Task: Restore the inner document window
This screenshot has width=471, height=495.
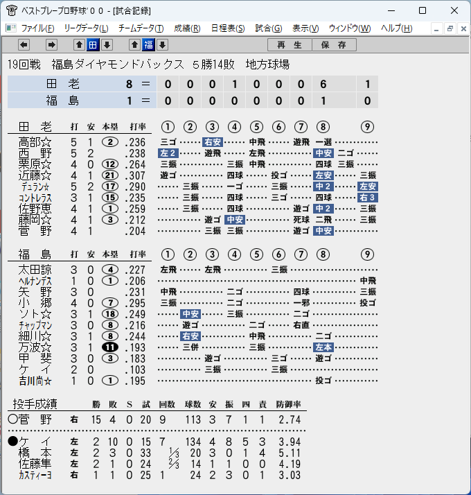Action: tap(450, 28)
